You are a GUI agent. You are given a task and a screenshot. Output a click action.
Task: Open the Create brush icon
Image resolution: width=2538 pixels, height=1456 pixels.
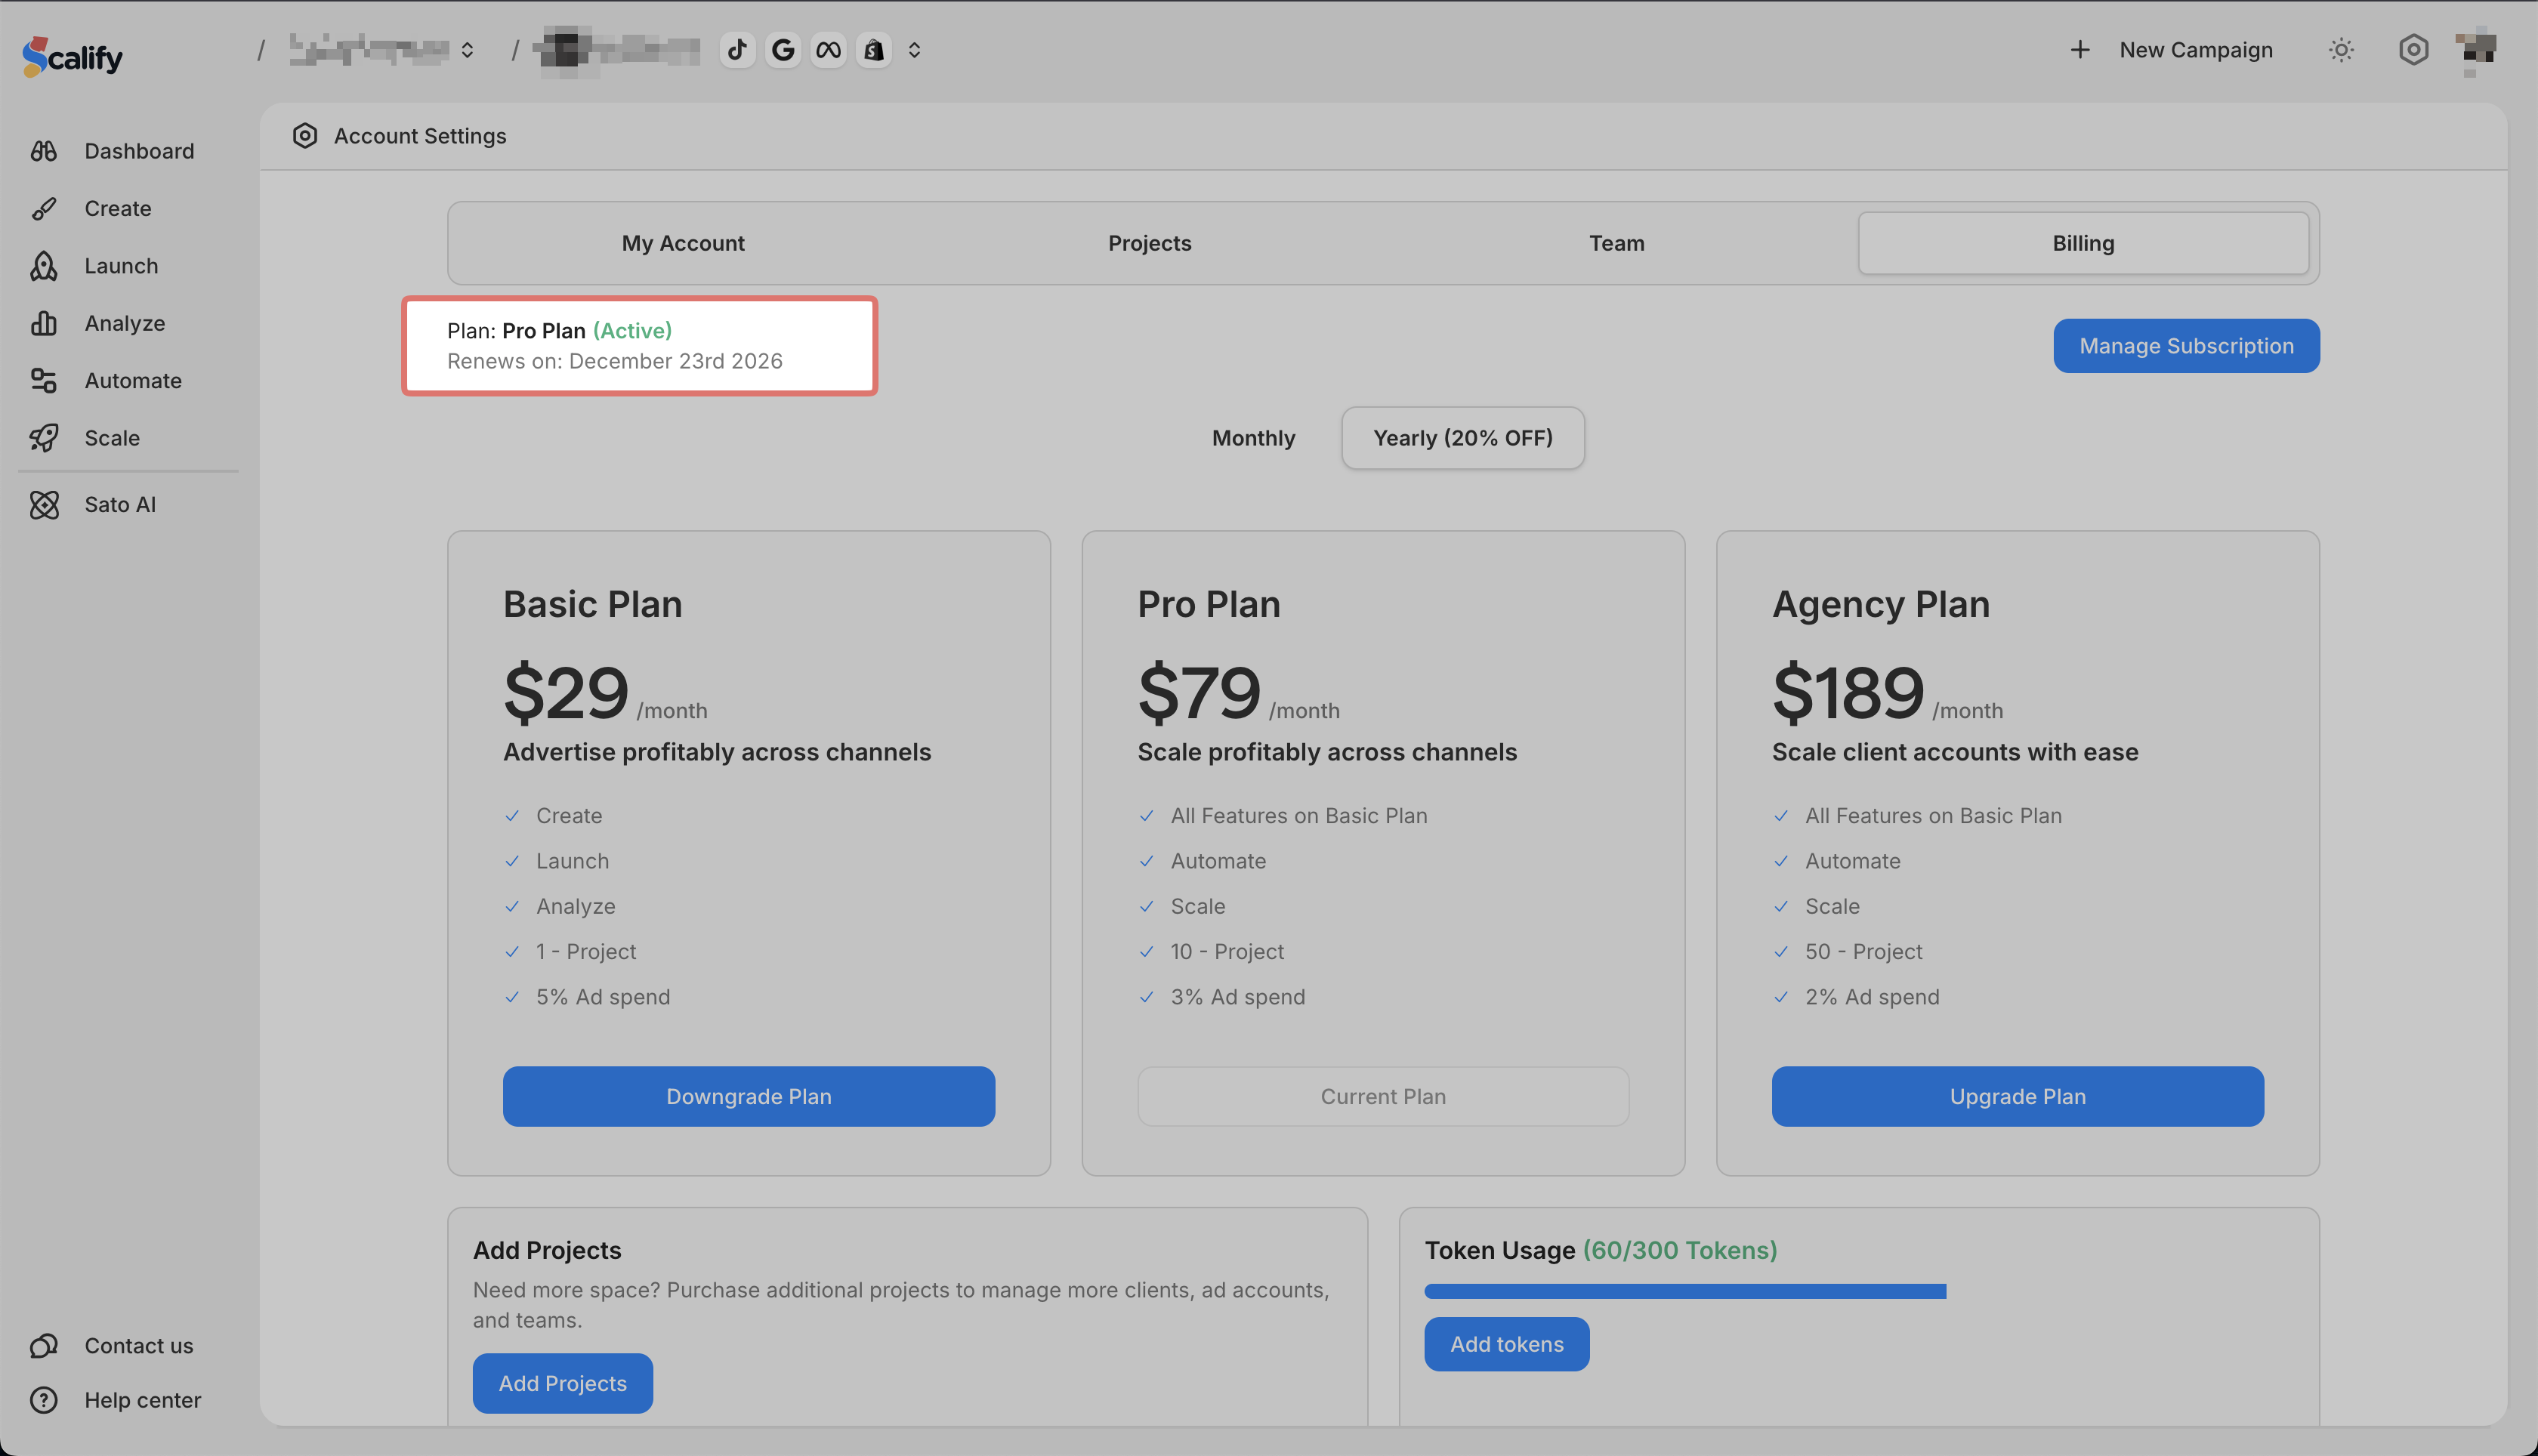tap(44, 209)
